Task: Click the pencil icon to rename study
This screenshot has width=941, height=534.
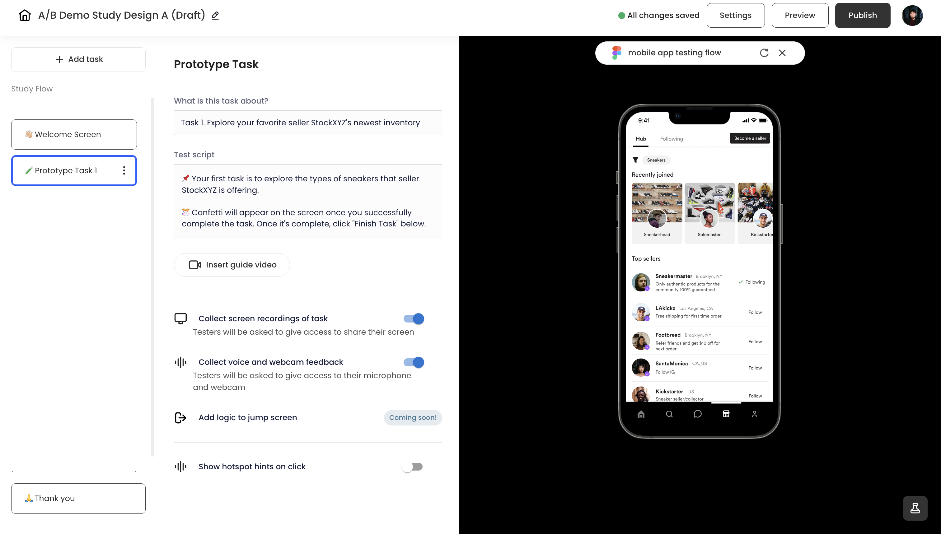Action: coord(215,16)
